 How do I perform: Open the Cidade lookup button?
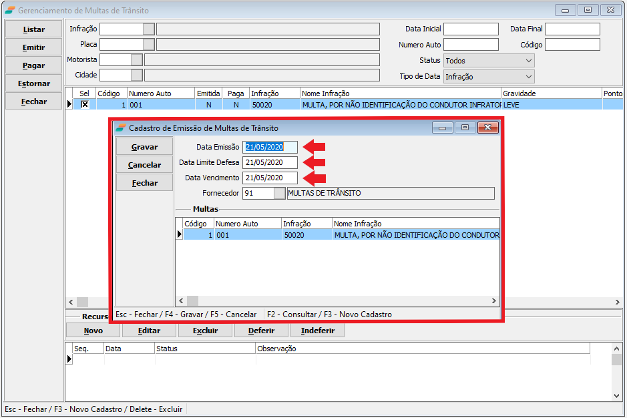[137, 75]
